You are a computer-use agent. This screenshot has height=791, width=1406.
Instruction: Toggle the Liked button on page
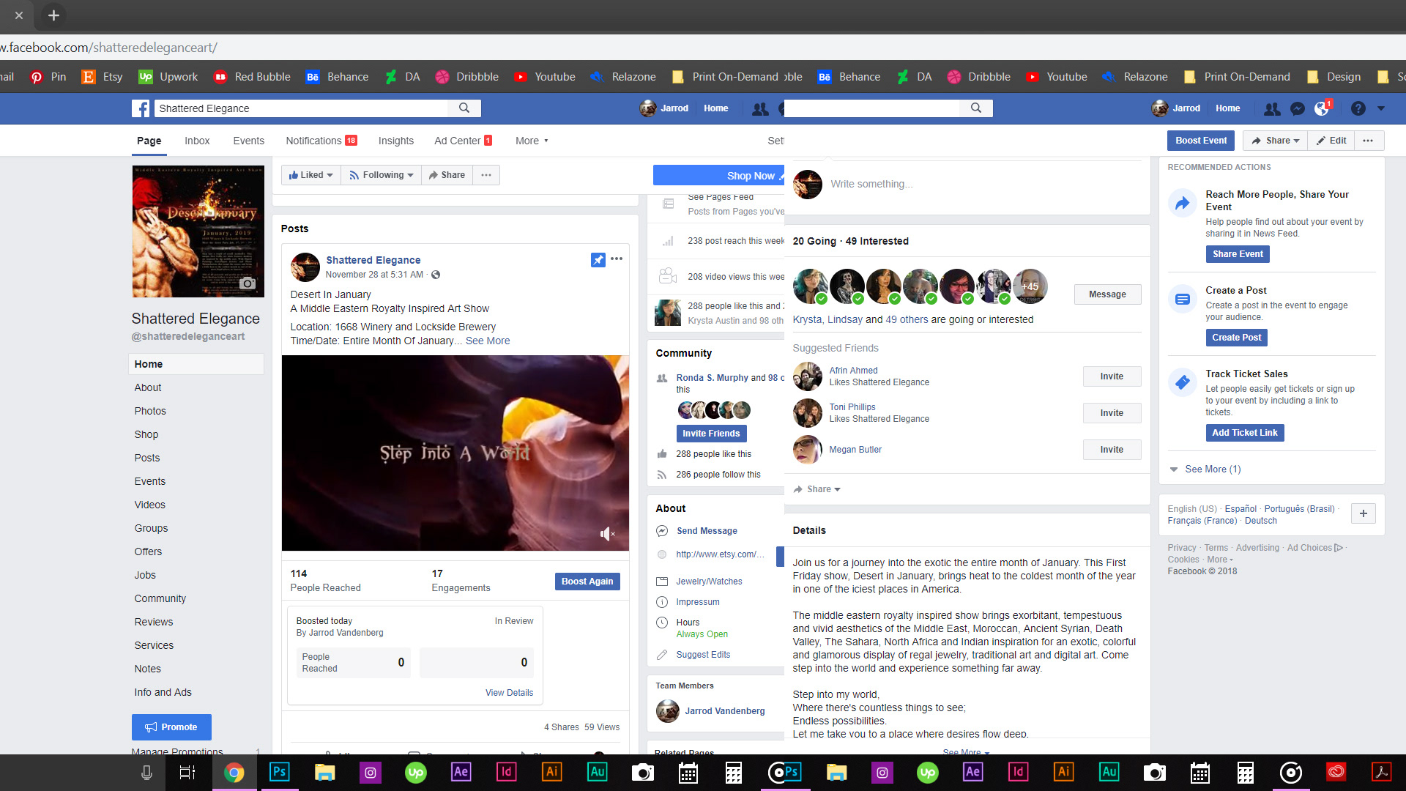[x=311, y=175]
